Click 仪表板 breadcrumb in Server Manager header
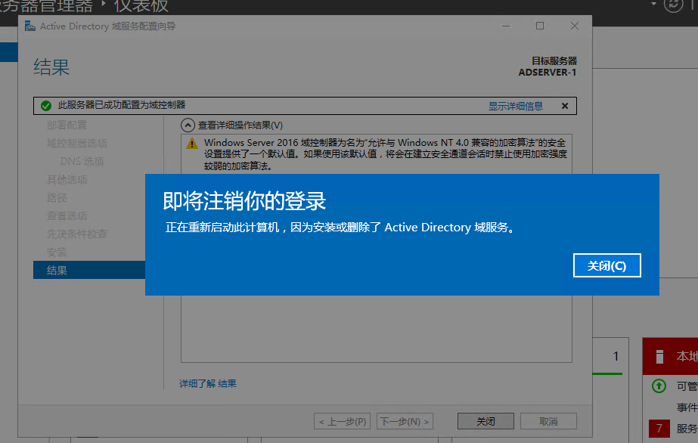Screen dimensions: 698x443 coord(141,6)
